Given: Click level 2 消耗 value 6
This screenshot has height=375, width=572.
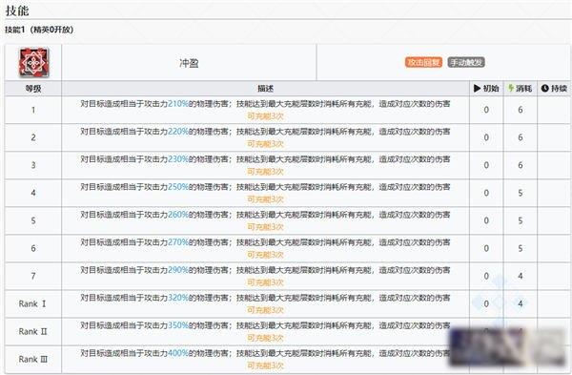Looking at the screenshot, I should point(521,137).
